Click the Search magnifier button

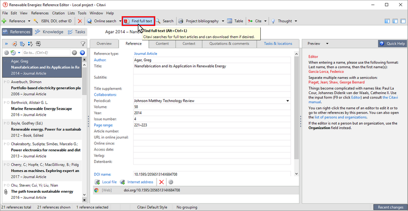tap(165, 21)
